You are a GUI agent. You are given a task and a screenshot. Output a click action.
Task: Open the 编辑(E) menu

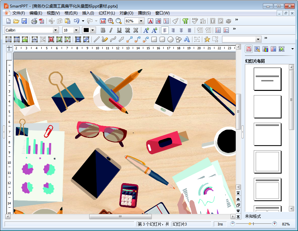[x=36, y=13]
